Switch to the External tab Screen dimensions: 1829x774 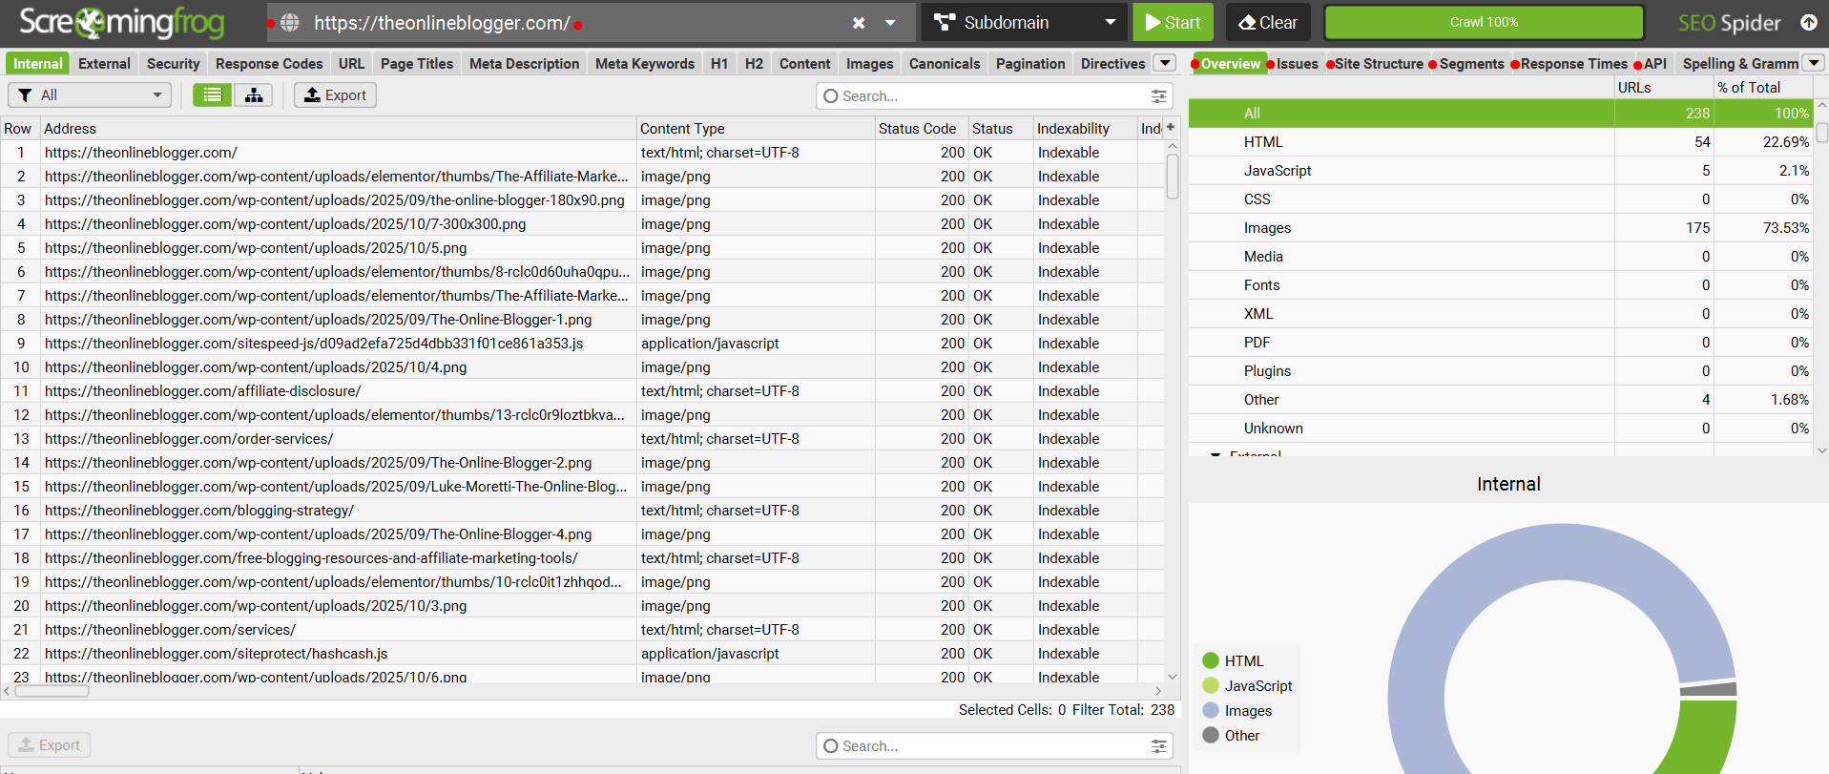coord(104,63)
